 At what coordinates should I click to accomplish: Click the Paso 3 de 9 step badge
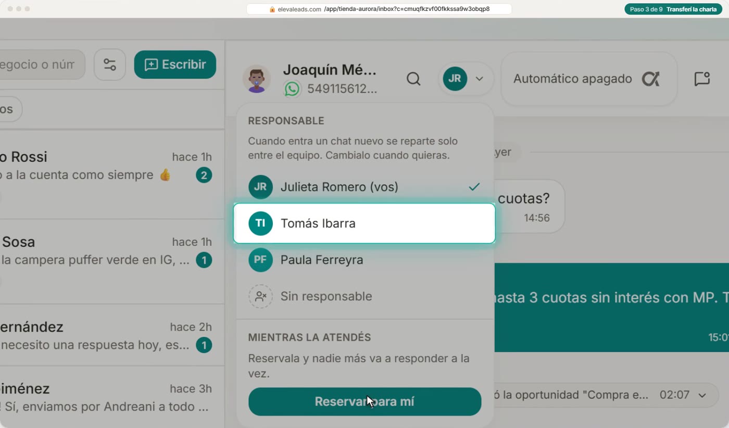click(x=674, y=9)
